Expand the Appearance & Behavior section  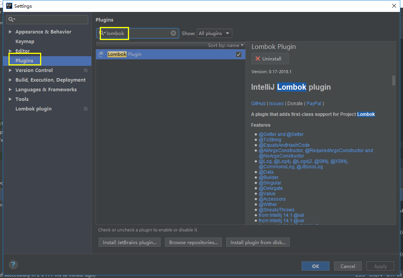click(10, 32)
